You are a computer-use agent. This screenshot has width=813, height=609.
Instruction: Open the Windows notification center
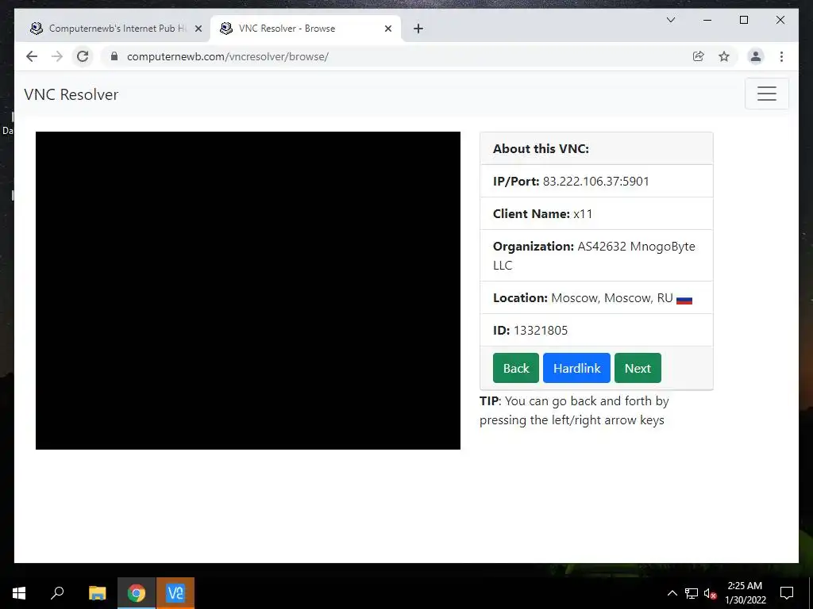[x=787, y=593]
